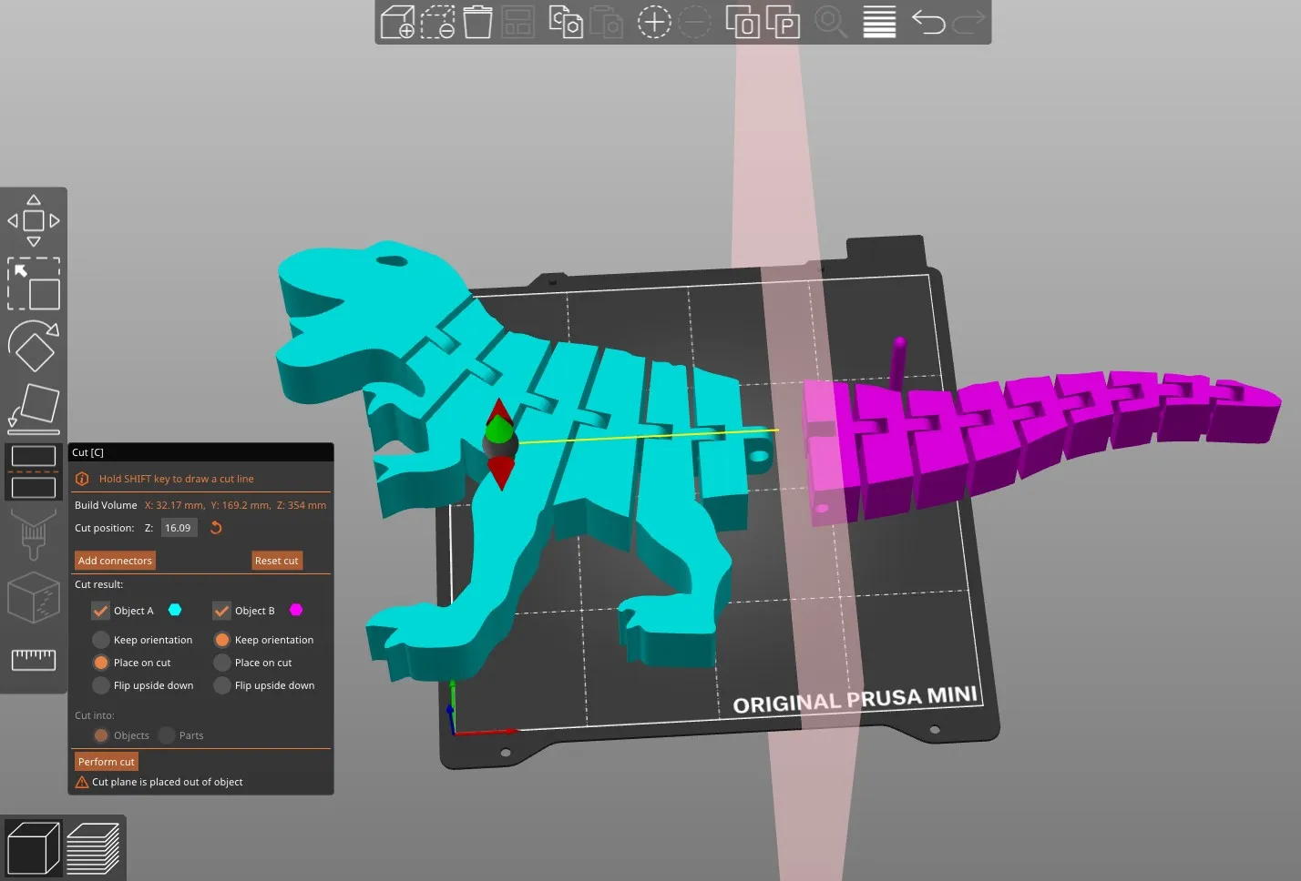
Task: Enable Keep orientation for Object A
Action: point(99,639)
